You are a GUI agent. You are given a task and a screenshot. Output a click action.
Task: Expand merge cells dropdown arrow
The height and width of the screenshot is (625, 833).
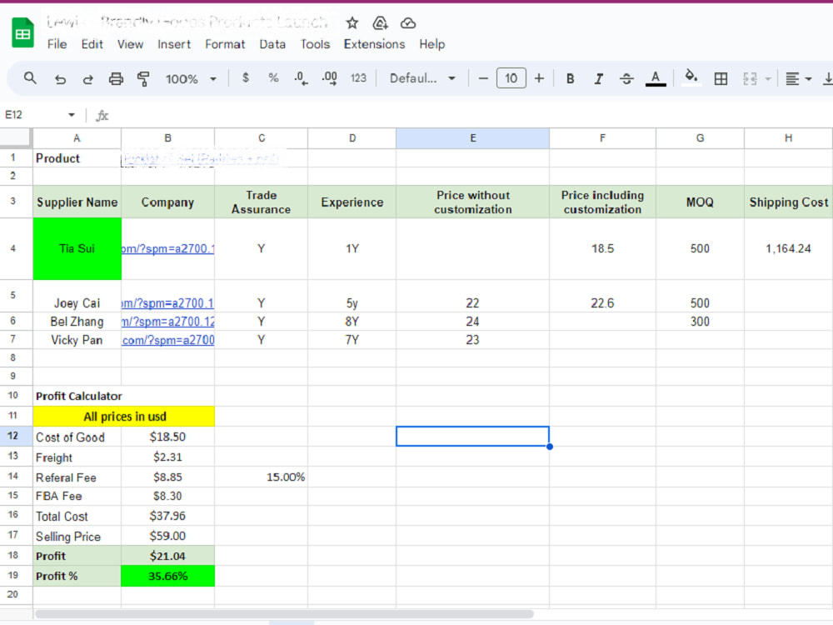coord(768,79)
